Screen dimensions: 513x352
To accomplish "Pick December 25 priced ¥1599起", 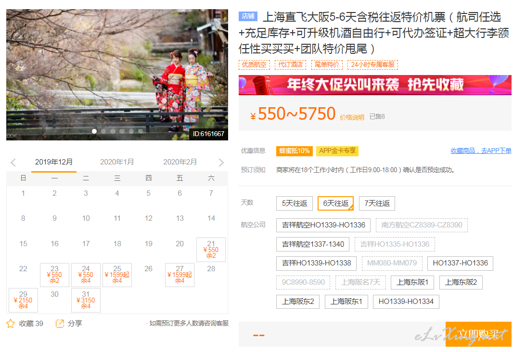I will point(117,275).
